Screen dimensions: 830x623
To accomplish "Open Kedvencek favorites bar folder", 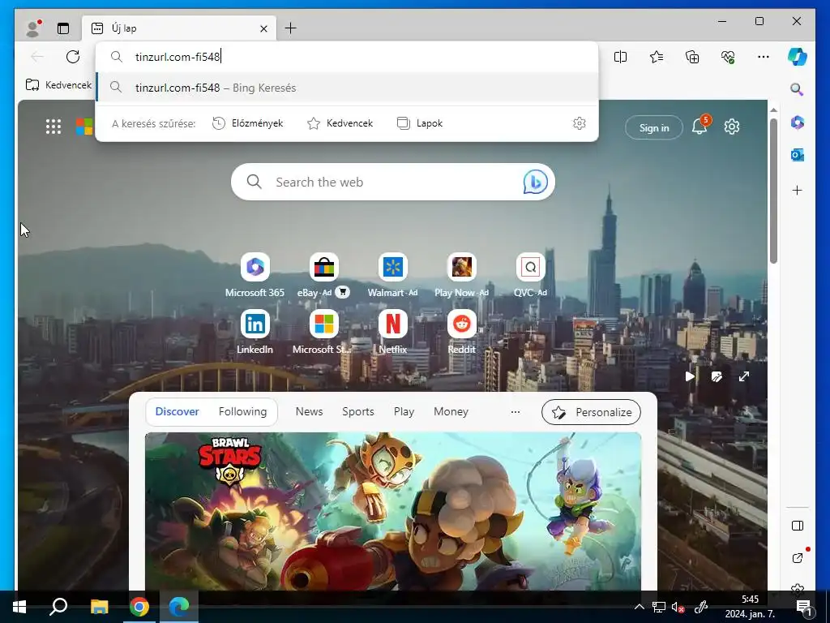I will 58,84.
